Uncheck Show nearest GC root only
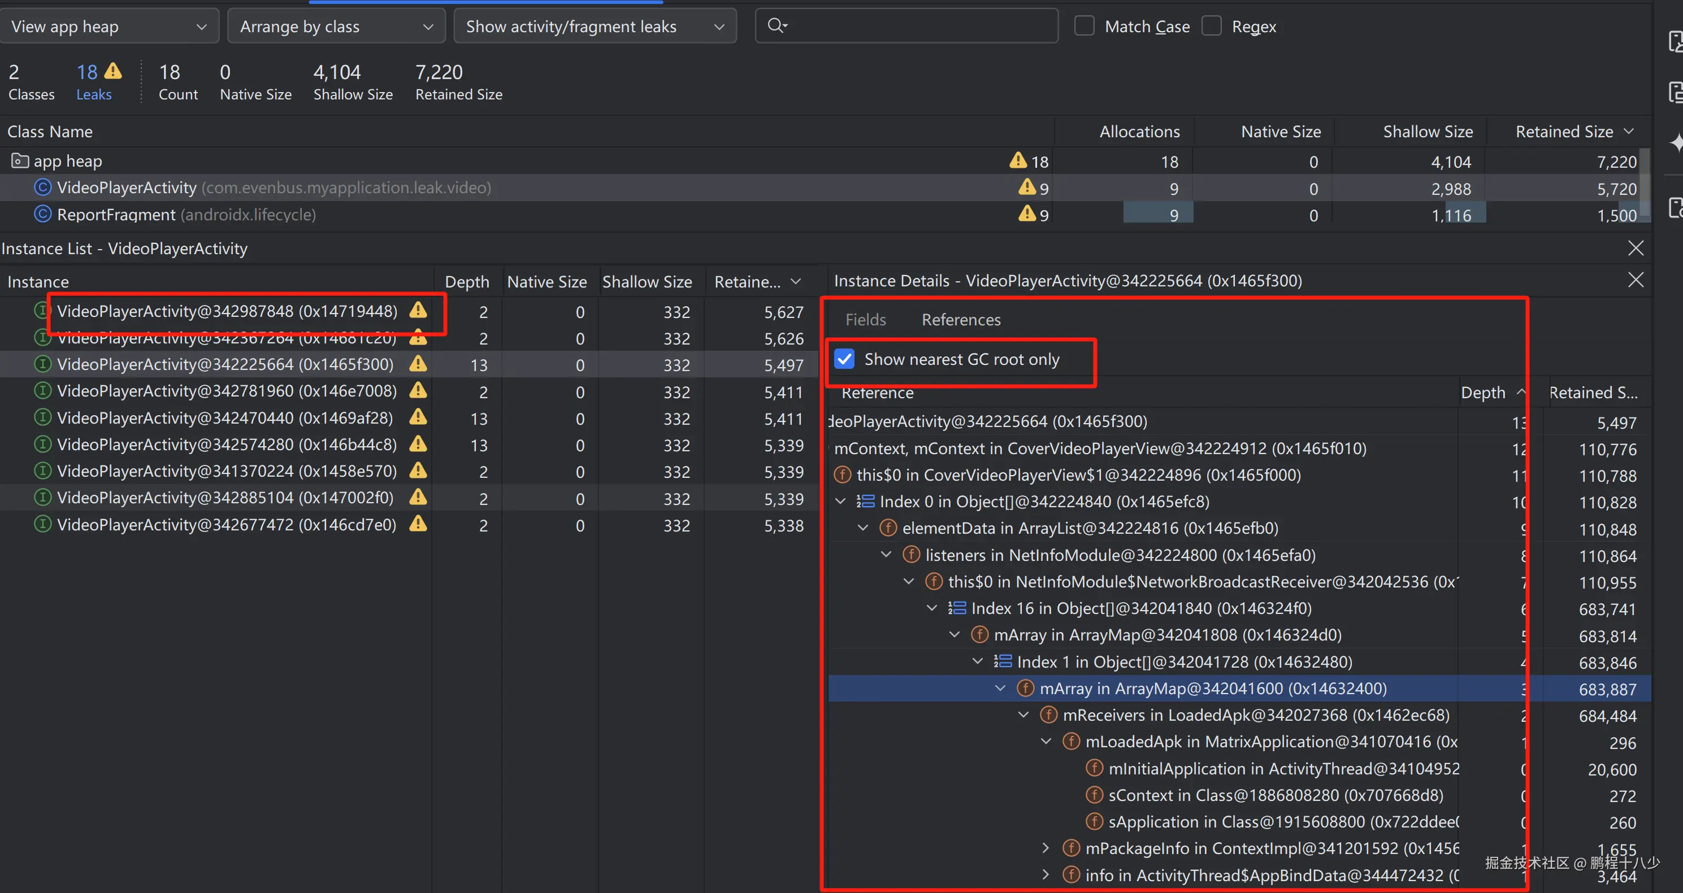This screenshot has height=893, width=1683. [844, 359]
